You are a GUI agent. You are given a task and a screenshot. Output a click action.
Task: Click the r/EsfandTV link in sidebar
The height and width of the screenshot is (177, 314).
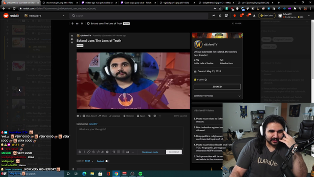click(210, 45)
